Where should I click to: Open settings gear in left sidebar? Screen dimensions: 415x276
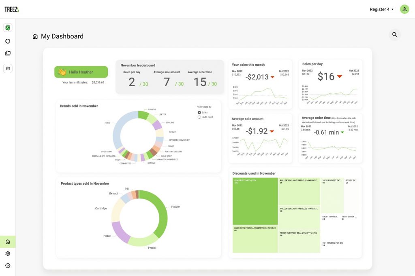(8, 254)
